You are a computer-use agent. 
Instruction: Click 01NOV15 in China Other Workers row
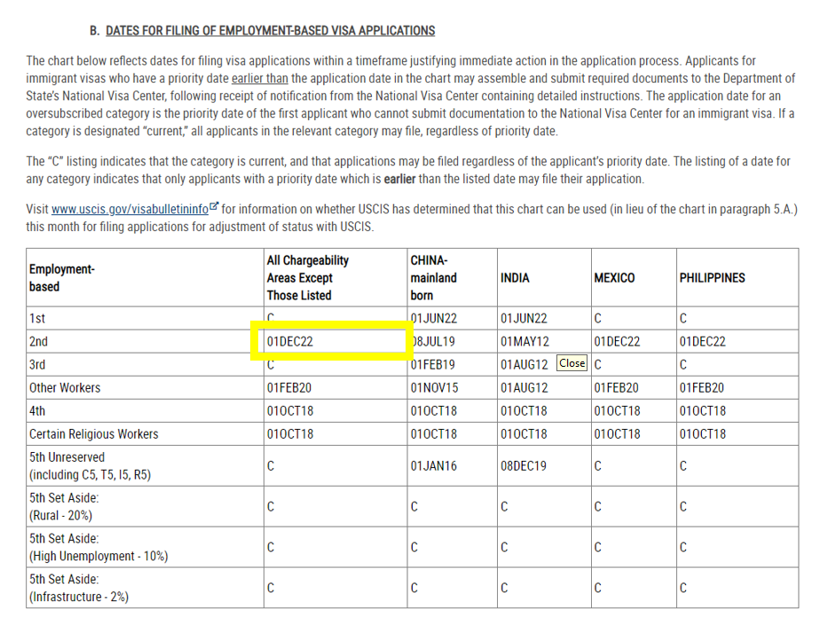(x=434, y=388)
